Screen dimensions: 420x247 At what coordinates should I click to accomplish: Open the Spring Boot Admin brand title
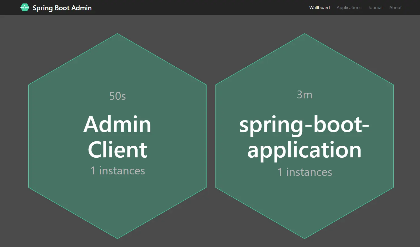click(62, 8)
